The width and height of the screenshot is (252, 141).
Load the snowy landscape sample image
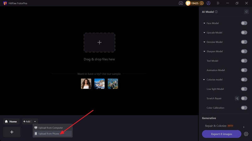coord(100,84)
